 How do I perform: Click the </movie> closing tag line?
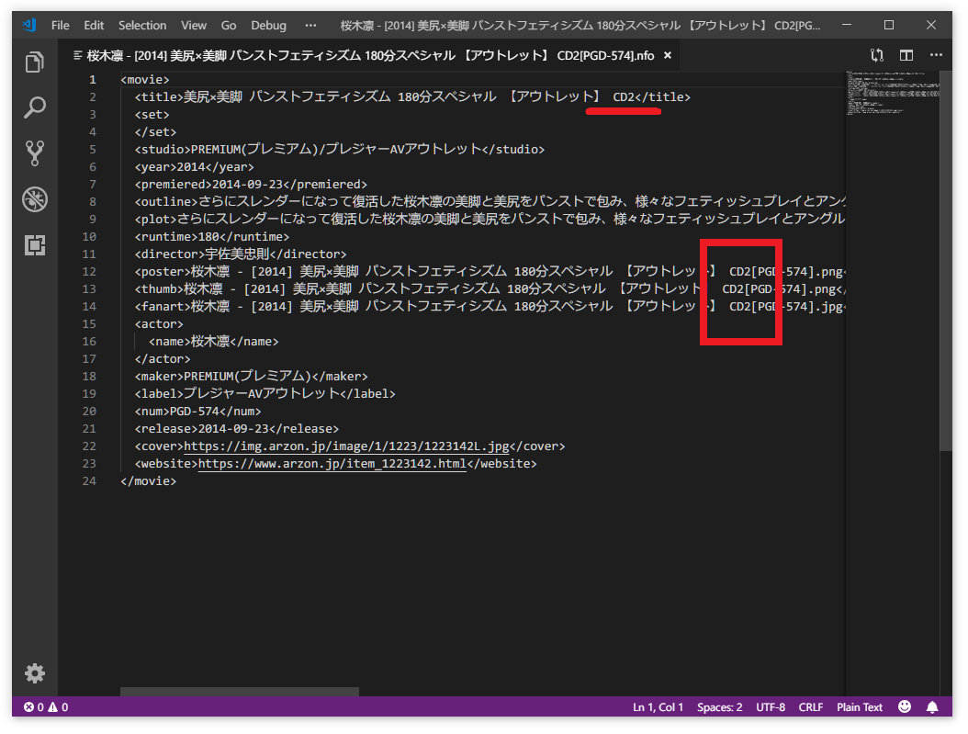[149, 480]
